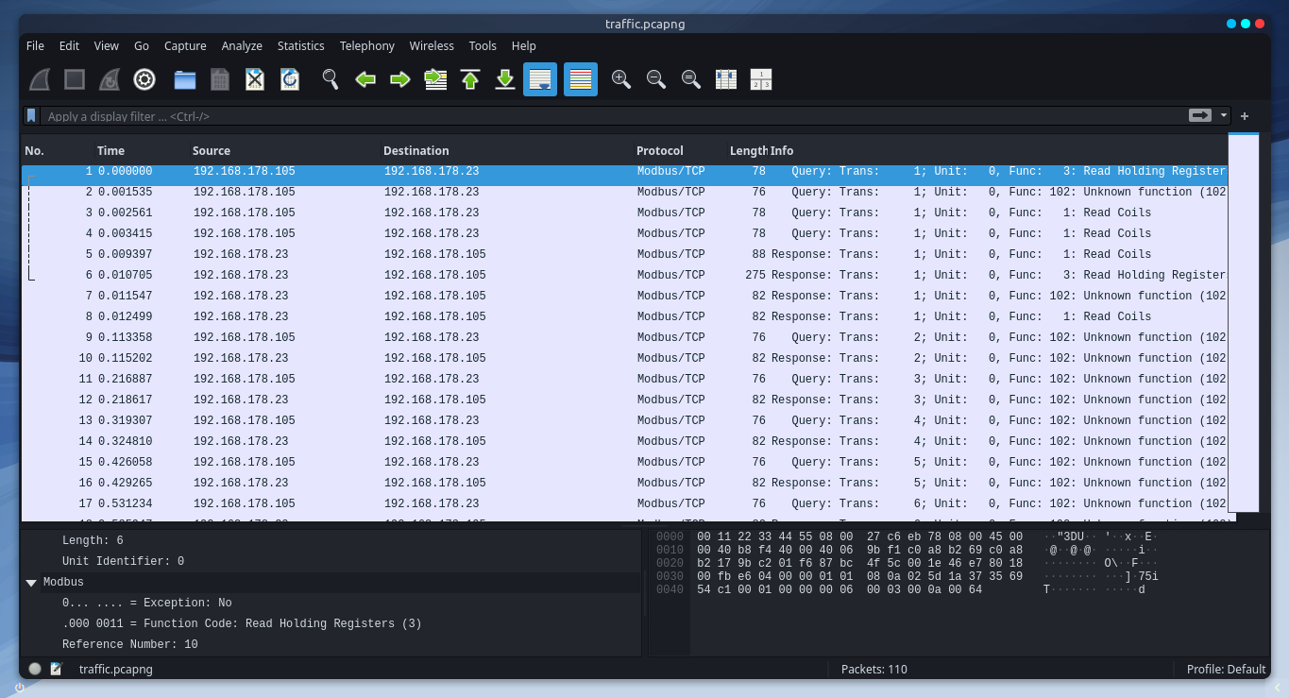Screen dimensions: 1289x698
Task: Open the expert information indicator in status bar
Action: 35,669
